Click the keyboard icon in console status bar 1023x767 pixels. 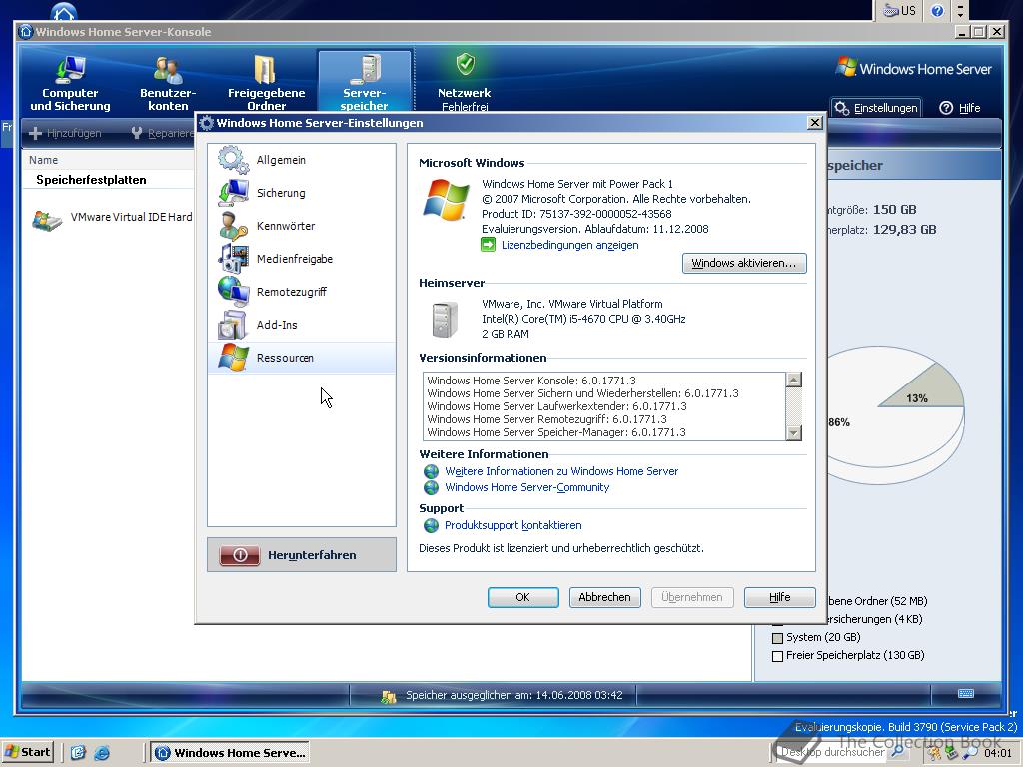pyautogui.click(x=966, y=693)
